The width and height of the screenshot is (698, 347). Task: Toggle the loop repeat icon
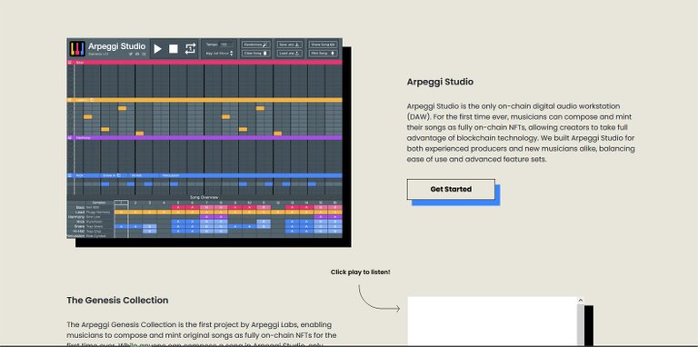pos(190,49)
